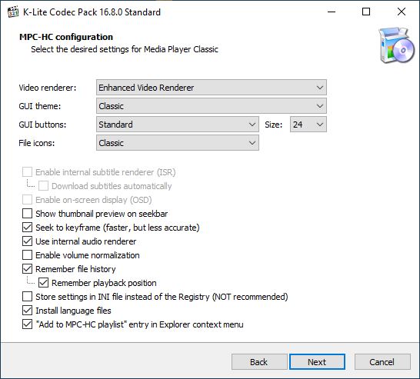Viewport: 420px width, 379px height.
Task: Maximize the installer window
Action: [x=366, y=12]
